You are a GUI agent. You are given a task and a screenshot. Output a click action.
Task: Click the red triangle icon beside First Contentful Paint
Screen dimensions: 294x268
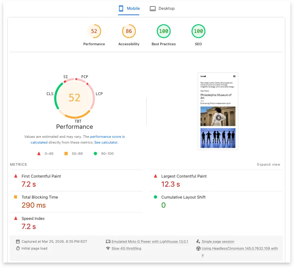(15, 176)
